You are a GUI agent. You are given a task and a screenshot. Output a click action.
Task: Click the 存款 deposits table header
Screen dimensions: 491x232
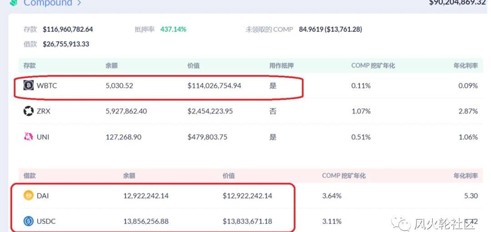coord(30,66)
